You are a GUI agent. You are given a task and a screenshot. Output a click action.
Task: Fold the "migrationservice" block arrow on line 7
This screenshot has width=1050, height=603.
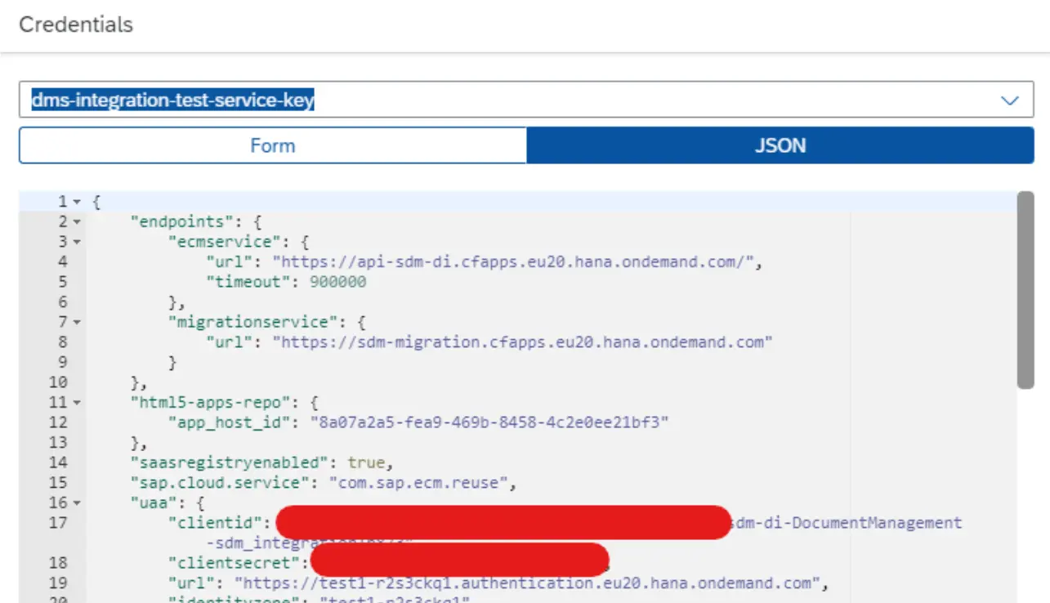coord(77,322)
